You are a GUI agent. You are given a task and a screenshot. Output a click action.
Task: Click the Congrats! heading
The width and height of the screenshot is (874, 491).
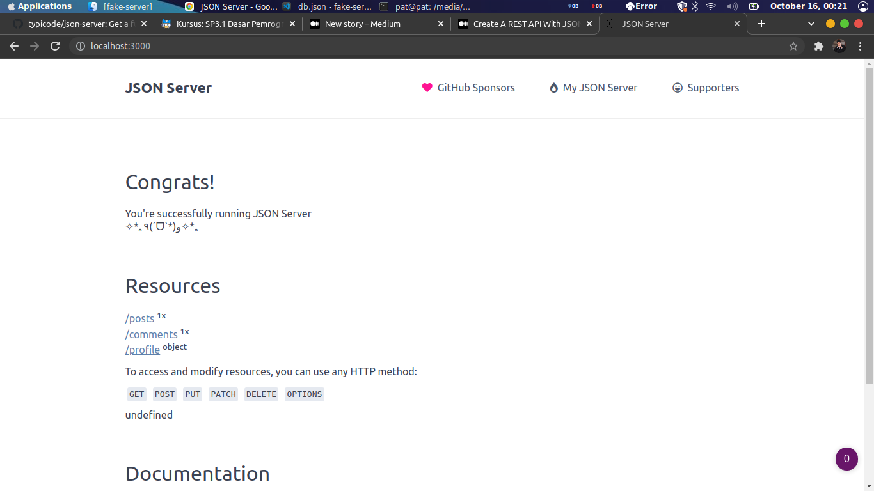[x=170, y=182]
